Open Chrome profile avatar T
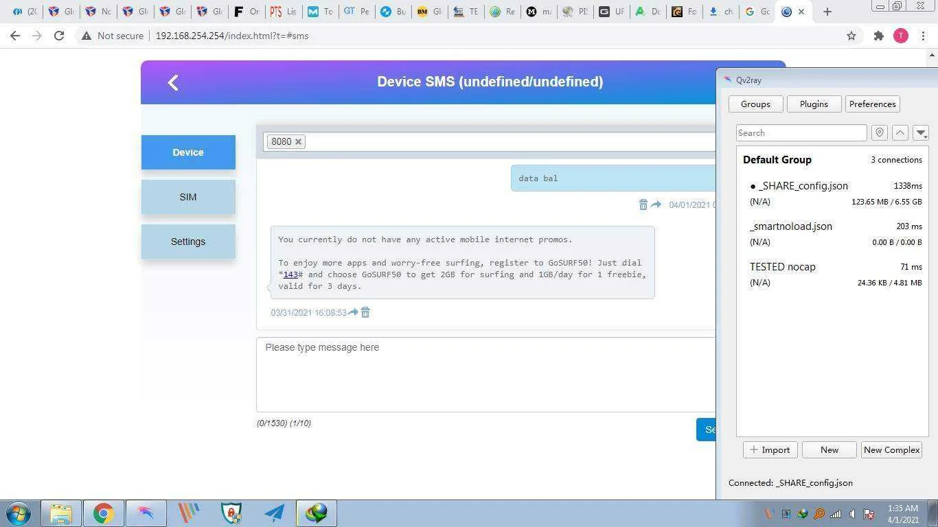The height and width of the screenshot is (527, 938). [901, 36]
